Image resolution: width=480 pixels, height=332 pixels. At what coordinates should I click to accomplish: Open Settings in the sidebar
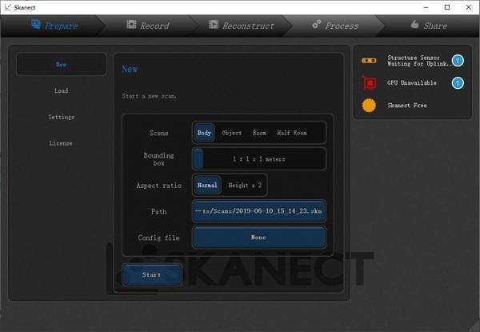pyautogui.click(x=62, y=117)
